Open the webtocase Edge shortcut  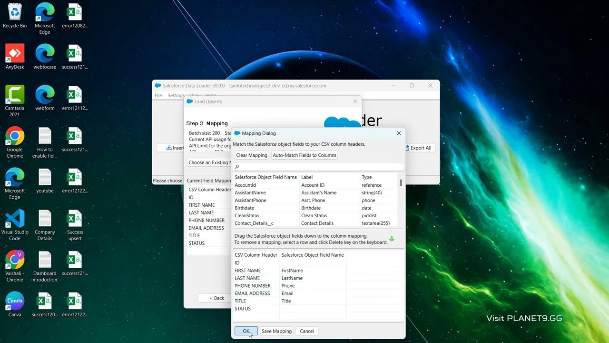45,57
